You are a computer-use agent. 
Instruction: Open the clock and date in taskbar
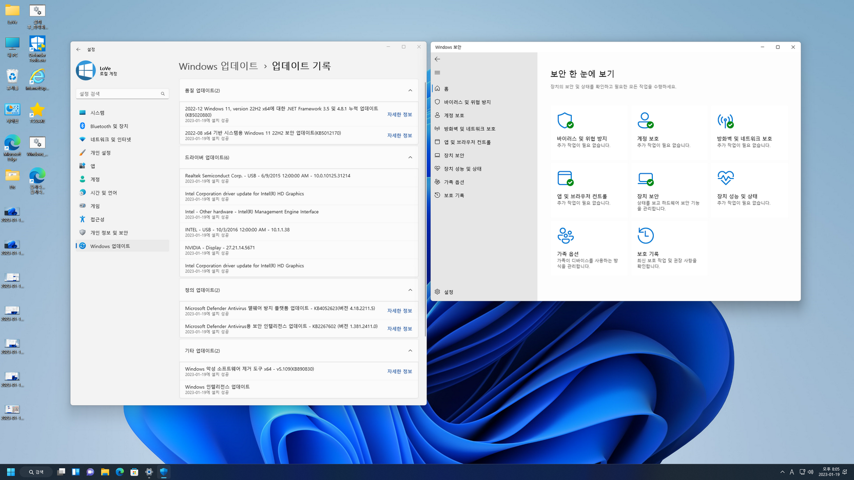(x=829, y=472)
